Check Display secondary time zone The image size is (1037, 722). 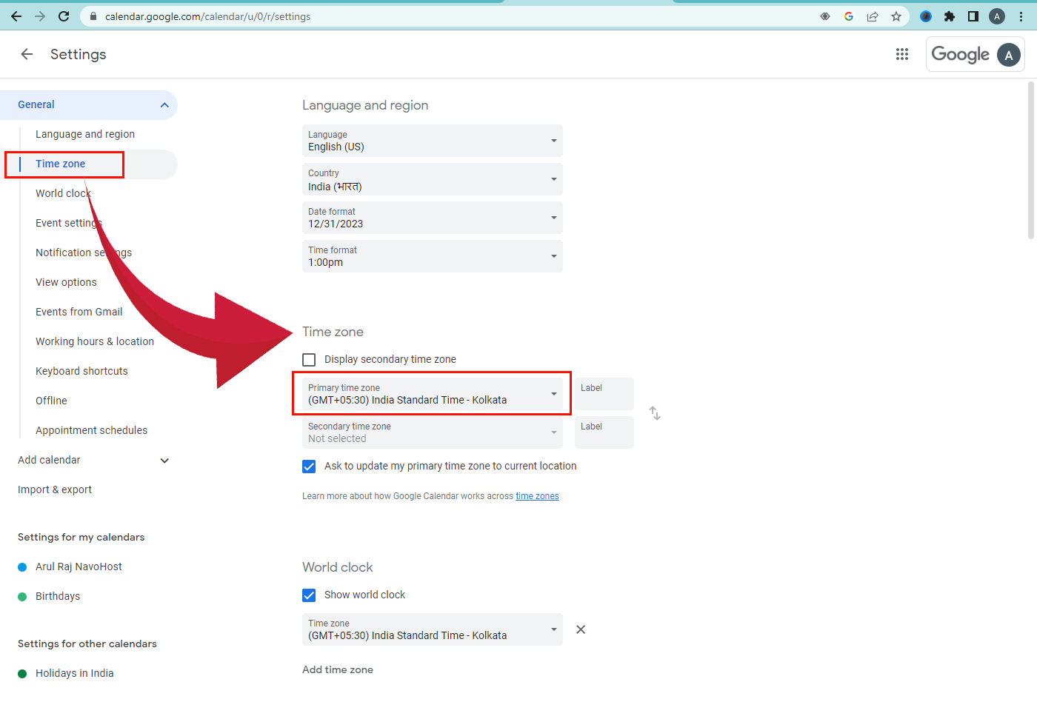click(309, 359)
